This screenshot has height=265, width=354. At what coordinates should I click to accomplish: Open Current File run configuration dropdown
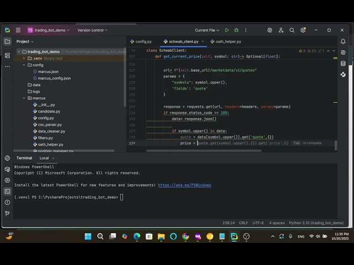pos(207,30)
